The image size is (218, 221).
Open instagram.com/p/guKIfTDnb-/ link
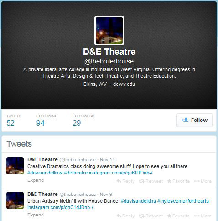click(121, 173)
